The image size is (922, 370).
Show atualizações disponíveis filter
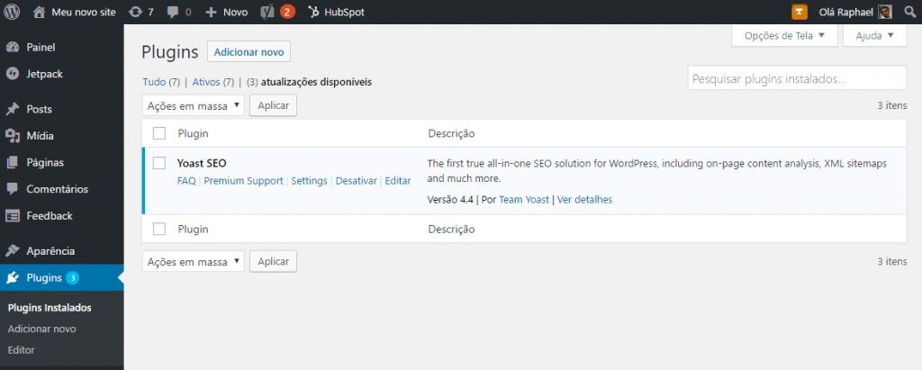click(310, 82)
